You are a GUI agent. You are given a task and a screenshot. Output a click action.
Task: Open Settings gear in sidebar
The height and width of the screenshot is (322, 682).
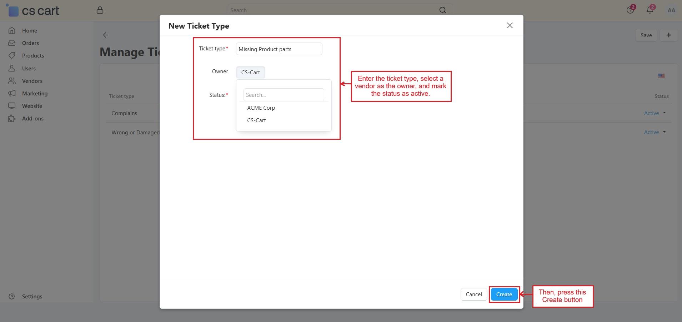click(x=12, y=296)
